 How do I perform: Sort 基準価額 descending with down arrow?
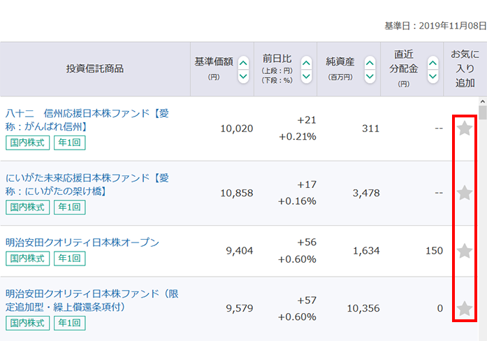243,76
